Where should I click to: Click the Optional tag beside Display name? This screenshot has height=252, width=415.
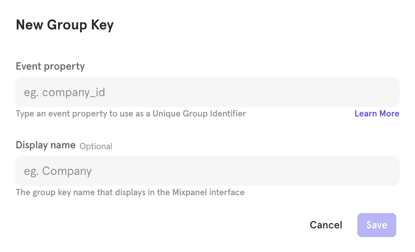pos(96,146)
